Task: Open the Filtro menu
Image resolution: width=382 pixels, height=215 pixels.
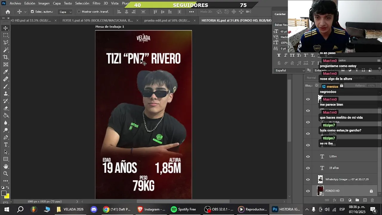Action: click(96, 3)
